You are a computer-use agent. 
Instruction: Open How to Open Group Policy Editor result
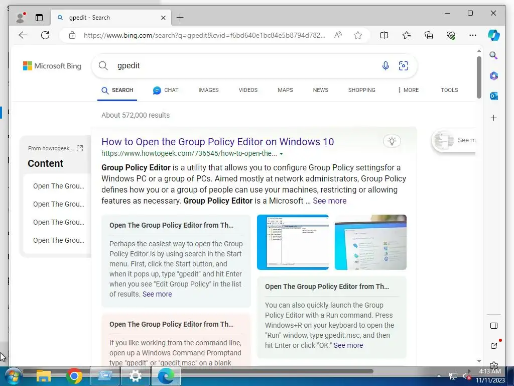[x=218, y=142]
